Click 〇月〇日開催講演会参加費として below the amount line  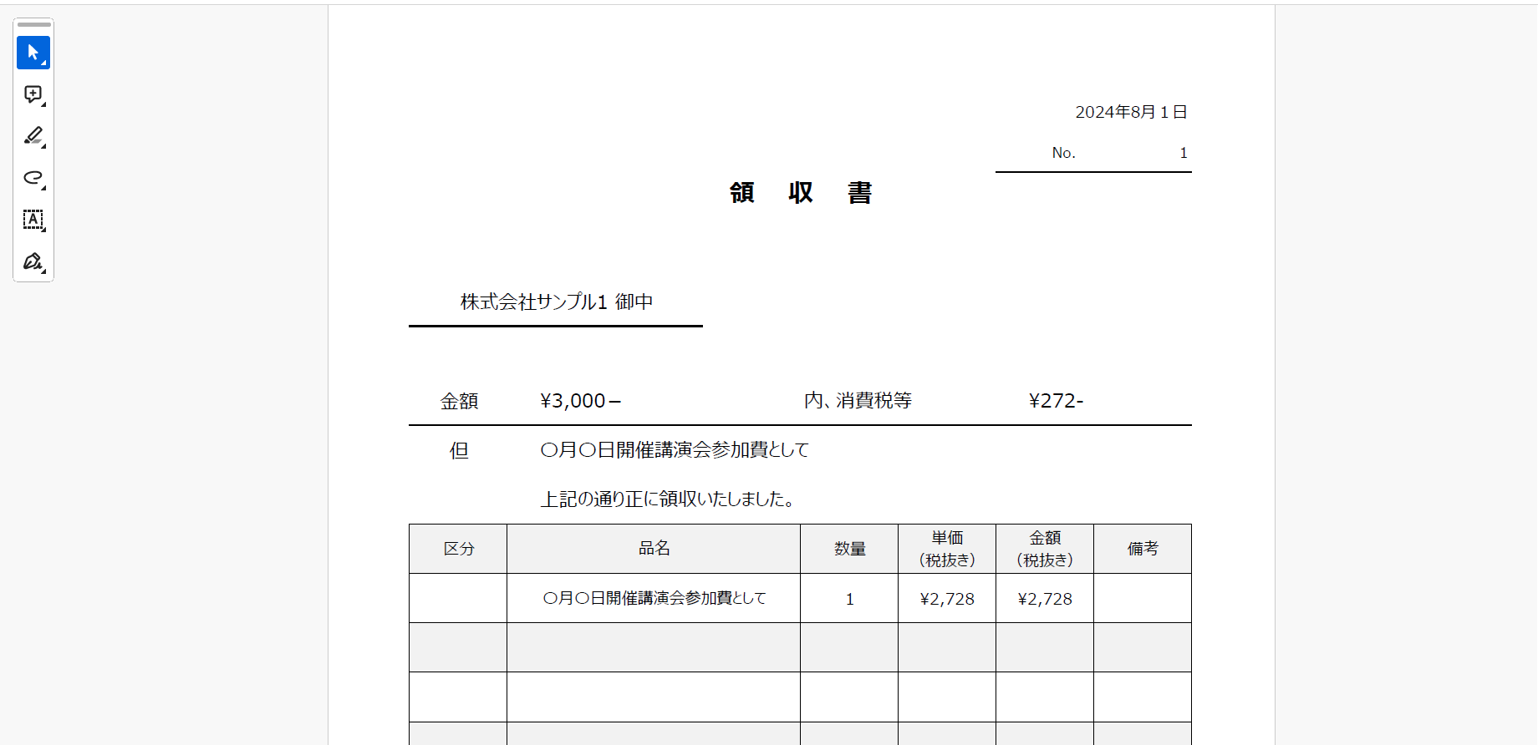pyautogui.click(x=675, y=450)
